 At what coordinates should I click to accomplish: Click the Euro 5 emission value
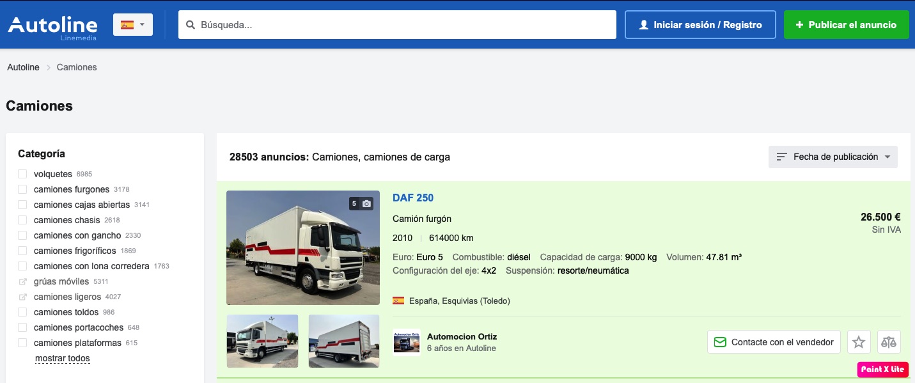pyautogui.click(x=430, y=257)
